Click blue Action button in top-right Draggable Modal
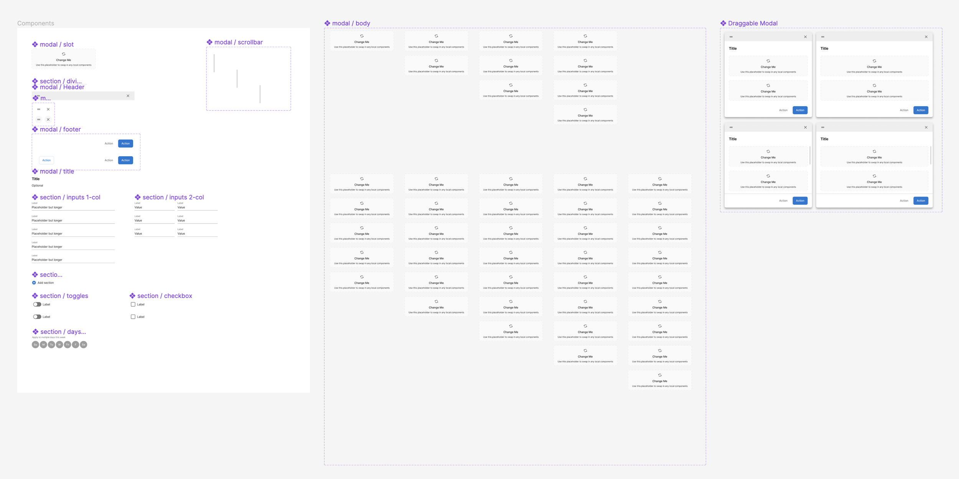Screen dimensions: 959x479 [921, 110]
